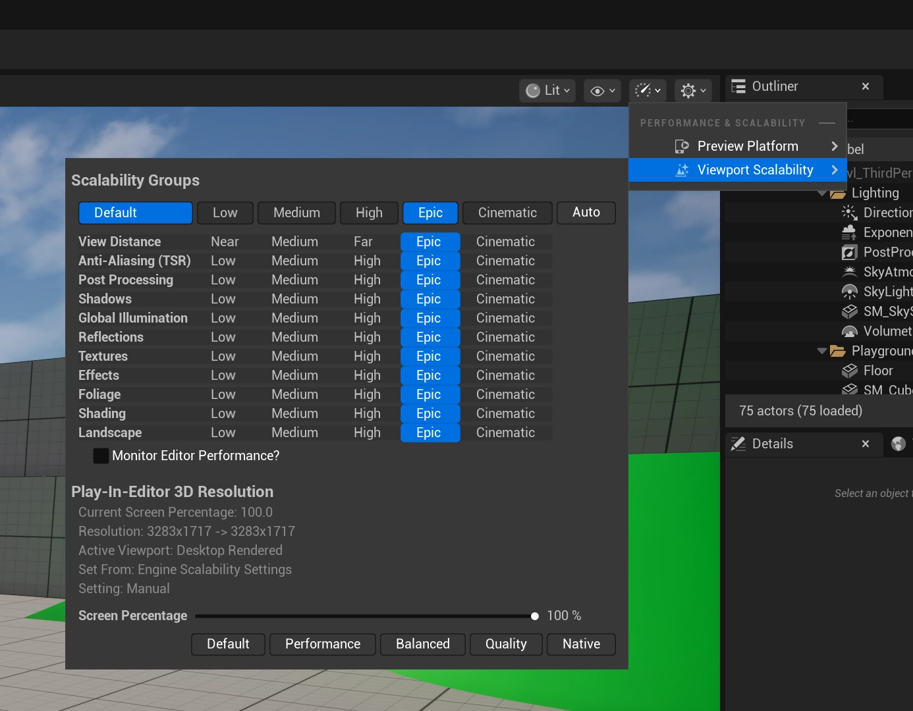
Task: Close the Outliner tab
Action: pyautogui.click(x=866, y=86)
